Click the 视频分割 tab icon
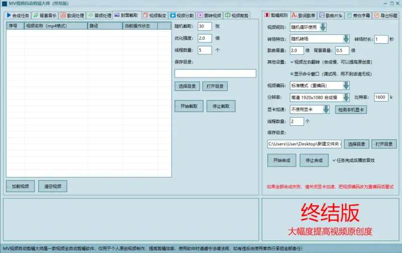 coord(173,15)
